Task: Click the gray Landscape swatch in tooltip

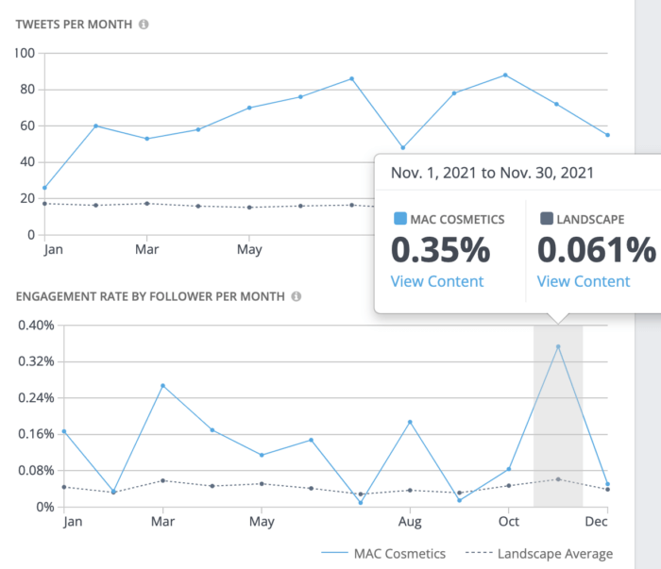Action: click(x=547, y=219)
